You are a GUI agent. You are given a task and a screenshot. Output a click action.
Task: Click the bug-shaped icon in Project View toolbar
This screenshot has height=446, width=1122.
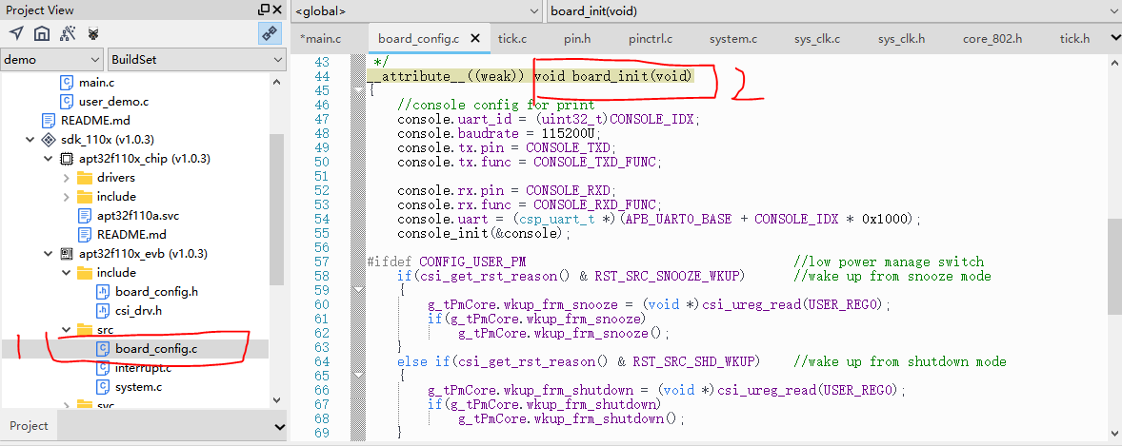point(93,33)
